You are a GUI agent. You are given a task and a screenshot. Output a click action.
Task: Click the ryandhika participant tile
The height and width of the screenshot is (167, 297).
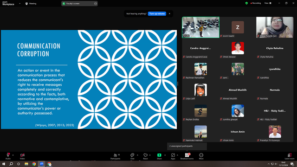275,69
